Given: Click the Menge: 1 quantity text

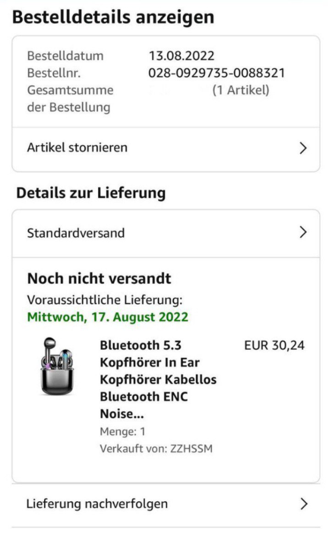Looking at the screenshot, I should [122, 432].
